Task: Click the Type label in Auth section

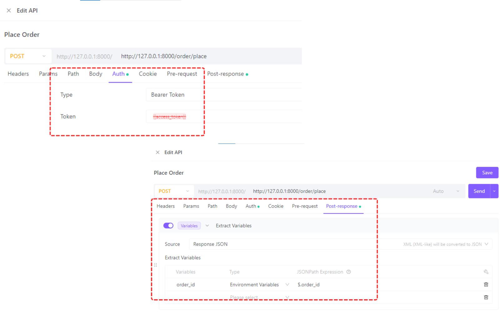Action: pyautogui.click(x=66, y=95)
